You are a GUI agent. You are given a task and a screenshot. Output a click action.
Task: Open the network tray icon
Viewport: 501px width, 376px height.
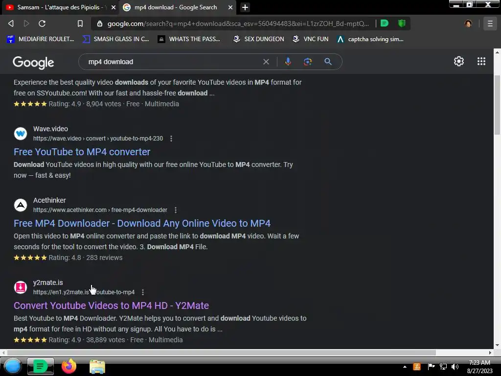pyautogui.click(x=443, y=367)
